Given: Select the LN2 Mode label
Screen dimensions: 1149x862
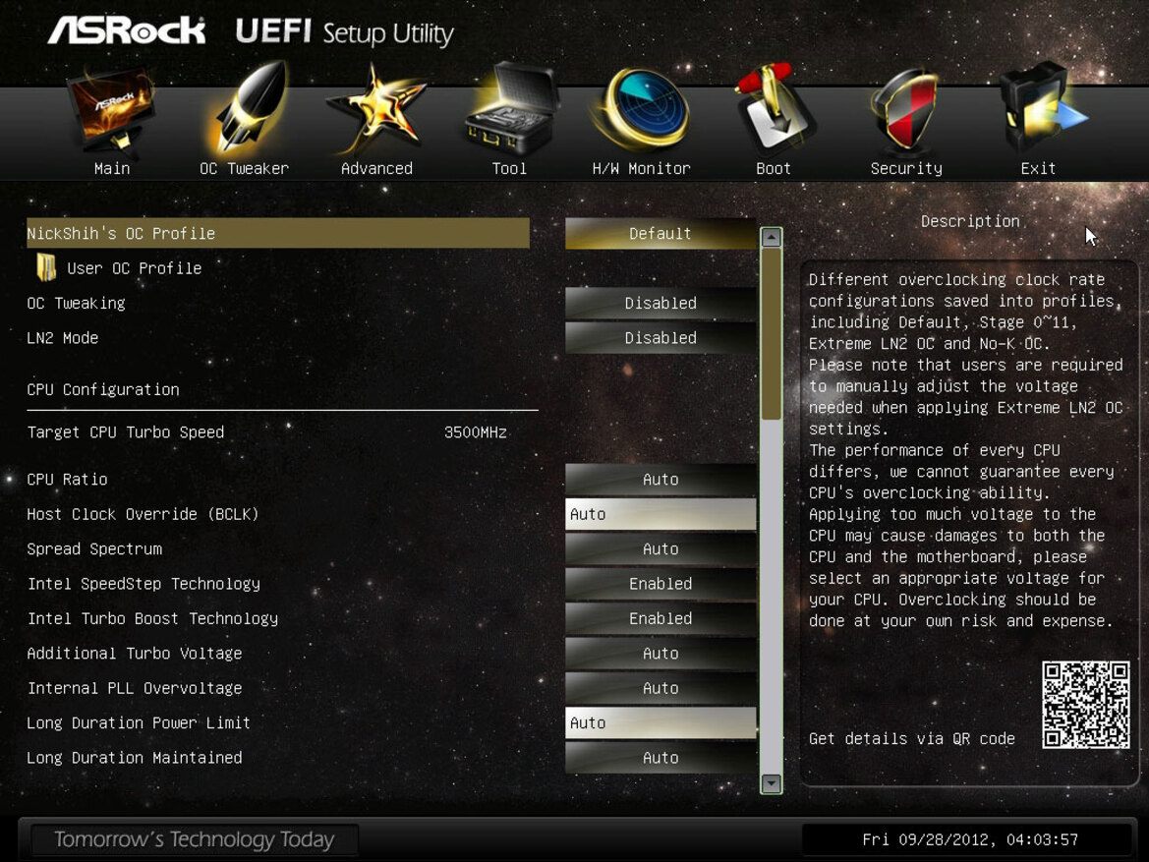Looking at the screenshot, I should [62, 338].
